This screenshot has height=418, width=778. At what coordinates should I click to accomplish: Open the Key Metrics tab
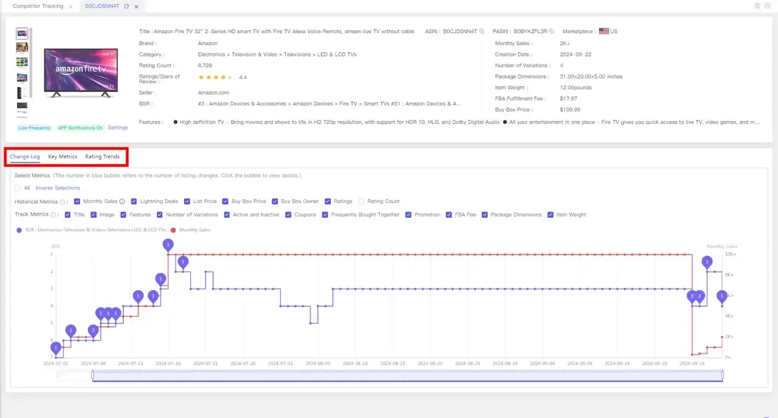coord(62,157)
